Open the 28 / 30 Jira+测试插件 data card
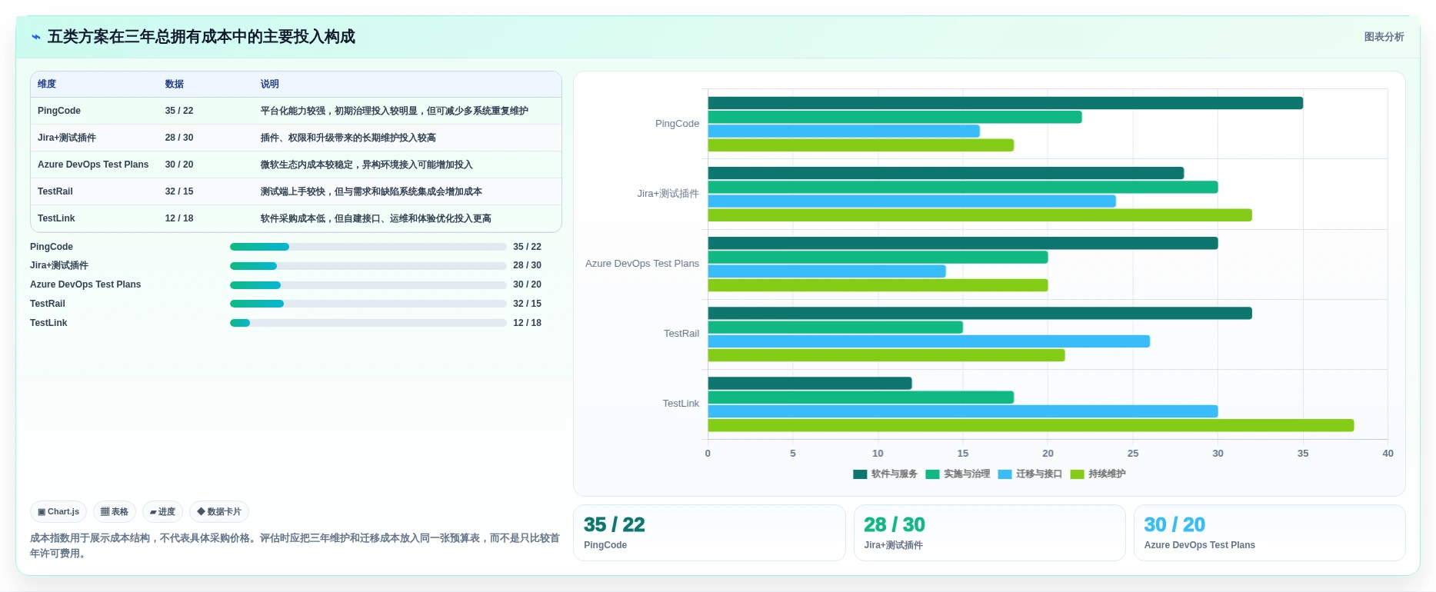Image resolution: width=1436 pixels, height=592 pixels. (989, 533)
